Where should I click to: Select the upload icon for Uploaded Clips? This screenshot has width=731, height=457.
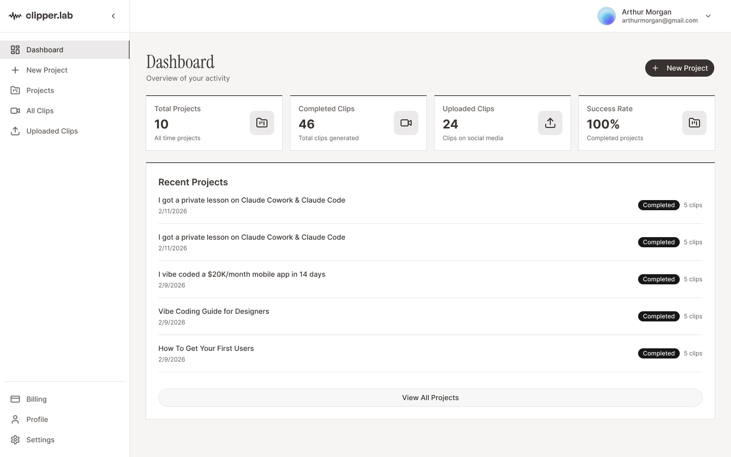[15, 130]
